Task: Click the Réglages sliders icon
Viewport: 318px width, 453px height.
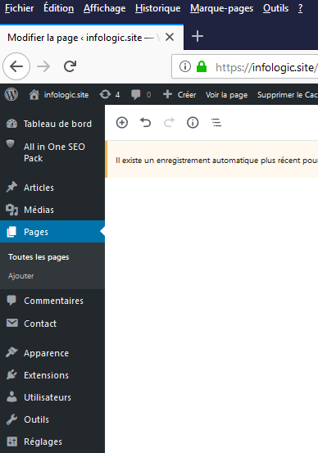Action: (12, 442)
